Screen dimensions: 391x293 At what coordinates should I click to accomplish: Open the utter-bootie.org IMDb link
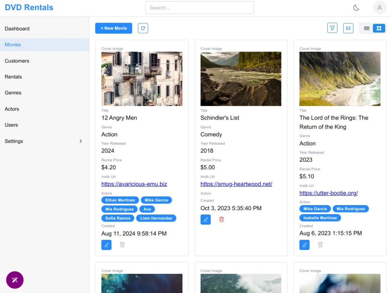pos(328,193)
